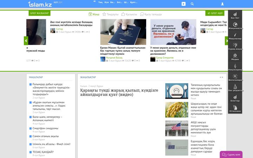Open article 'Смартфон синдромы'
The image size is (253, 158).
tap(45, 129)
